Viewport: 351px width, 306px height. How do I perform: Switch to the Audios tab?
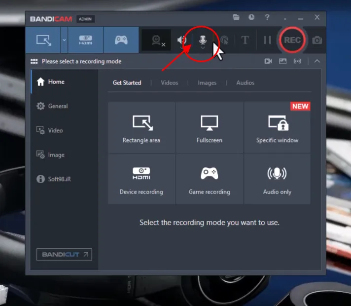246,83
